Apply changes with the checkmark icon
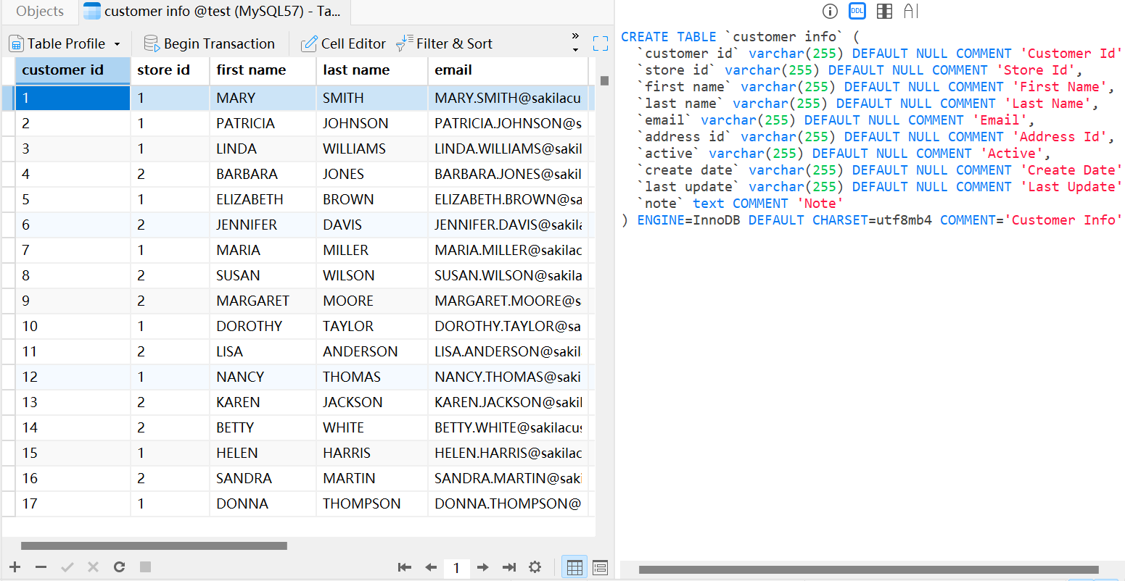This screenshot has height=581, width=1125. coord(67,567)
